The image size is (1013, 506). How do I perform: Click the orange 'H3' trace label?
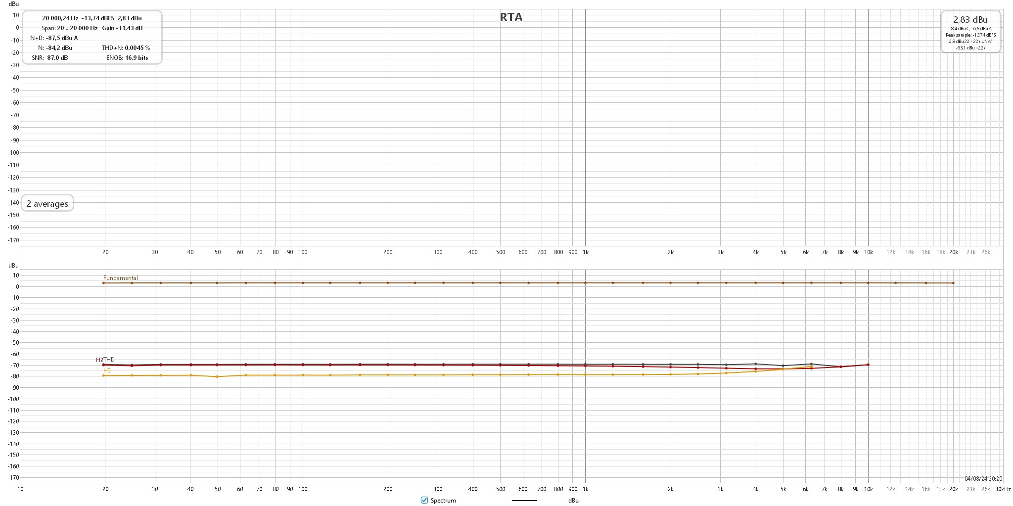pos(107,370)
